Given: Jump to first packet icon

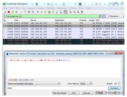Looking at the screenshot, I should pos(53,12).
